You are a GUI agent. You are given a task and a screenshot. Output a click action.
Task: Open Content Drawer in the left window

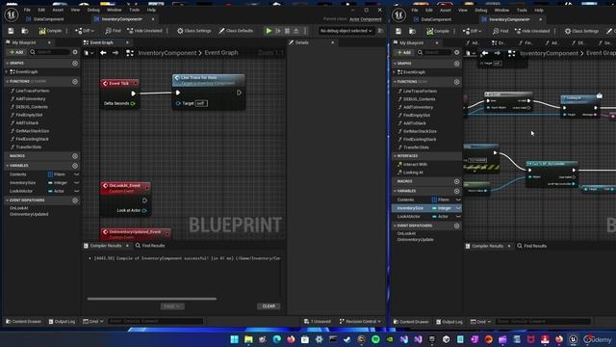pos(23,321)
